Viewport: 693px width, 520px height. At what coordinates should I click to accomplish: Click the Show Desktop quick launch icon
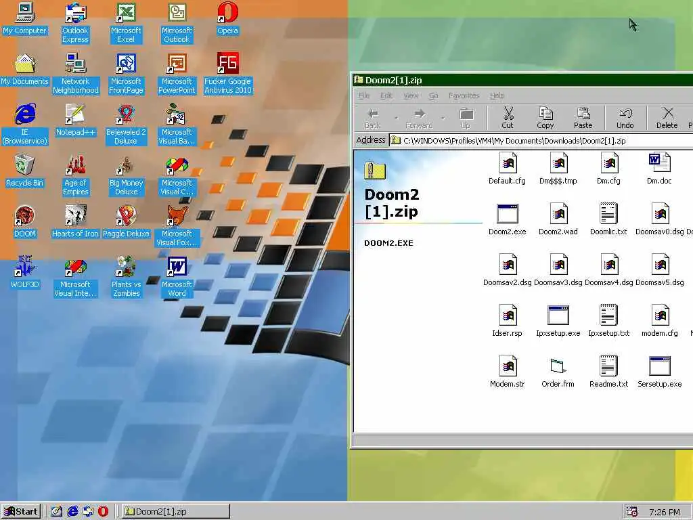(57, 511)
